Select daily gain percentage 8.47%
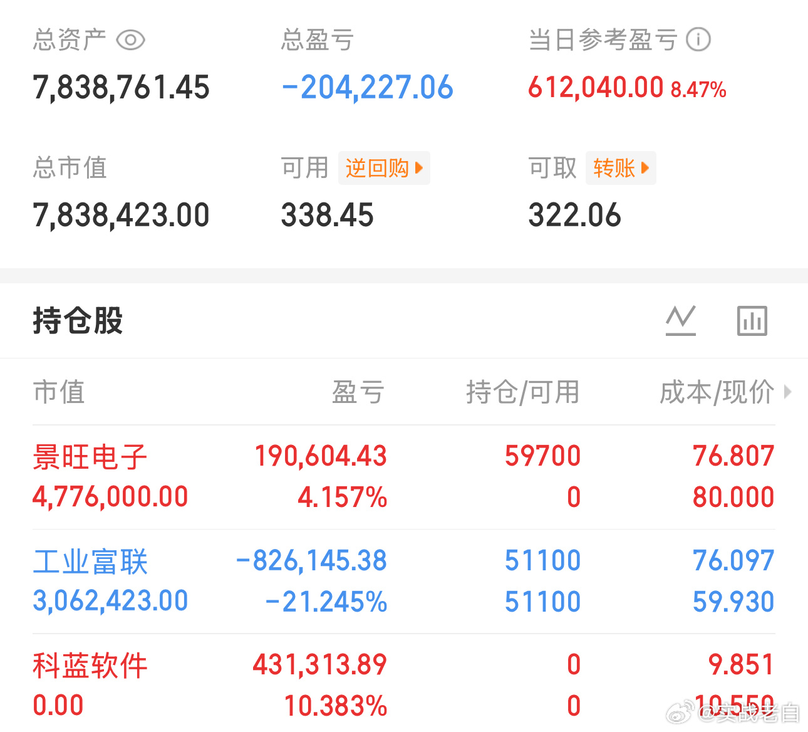This screenshot has height=732, width=808. pos(698,90)
